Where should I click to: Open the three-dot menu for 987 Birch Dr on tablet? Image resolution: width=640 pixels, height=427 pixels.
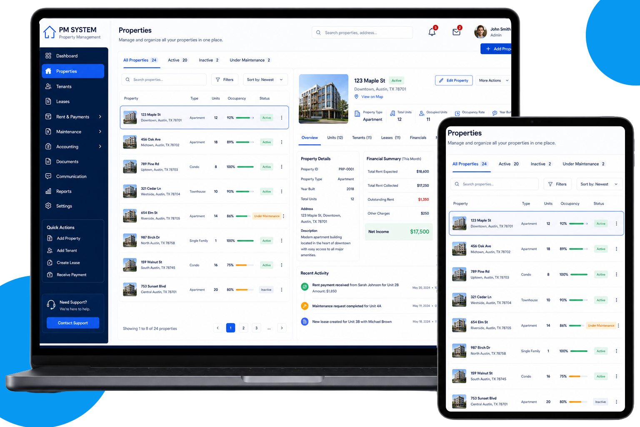point(617,351)
